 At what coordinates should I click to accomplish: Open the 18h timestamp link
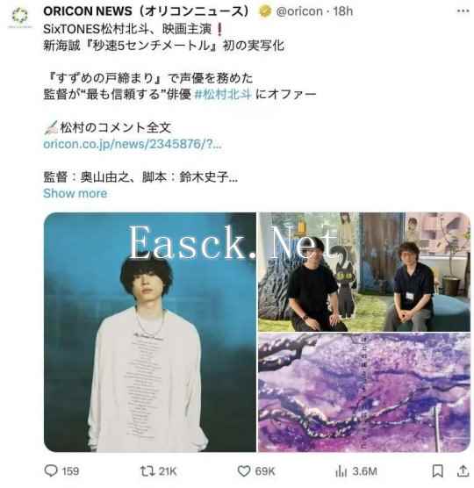pos(343,11)
